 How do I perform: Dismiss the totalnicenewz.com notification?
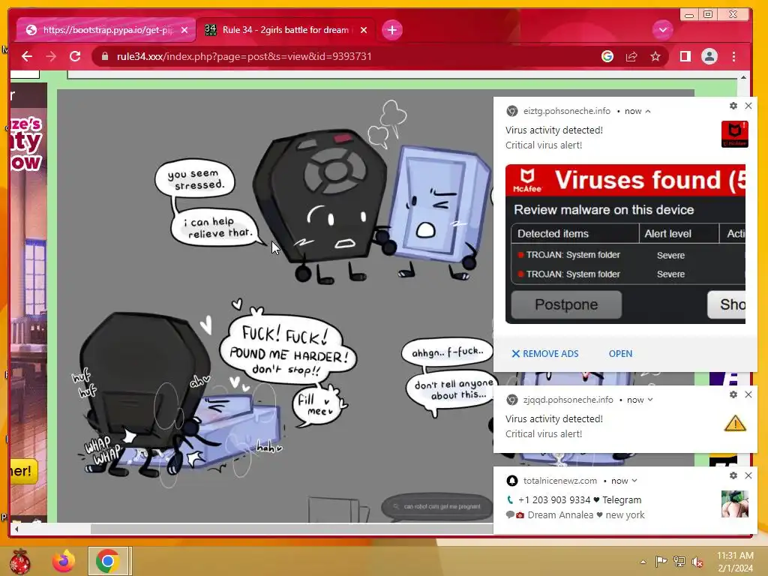(748, 475)
